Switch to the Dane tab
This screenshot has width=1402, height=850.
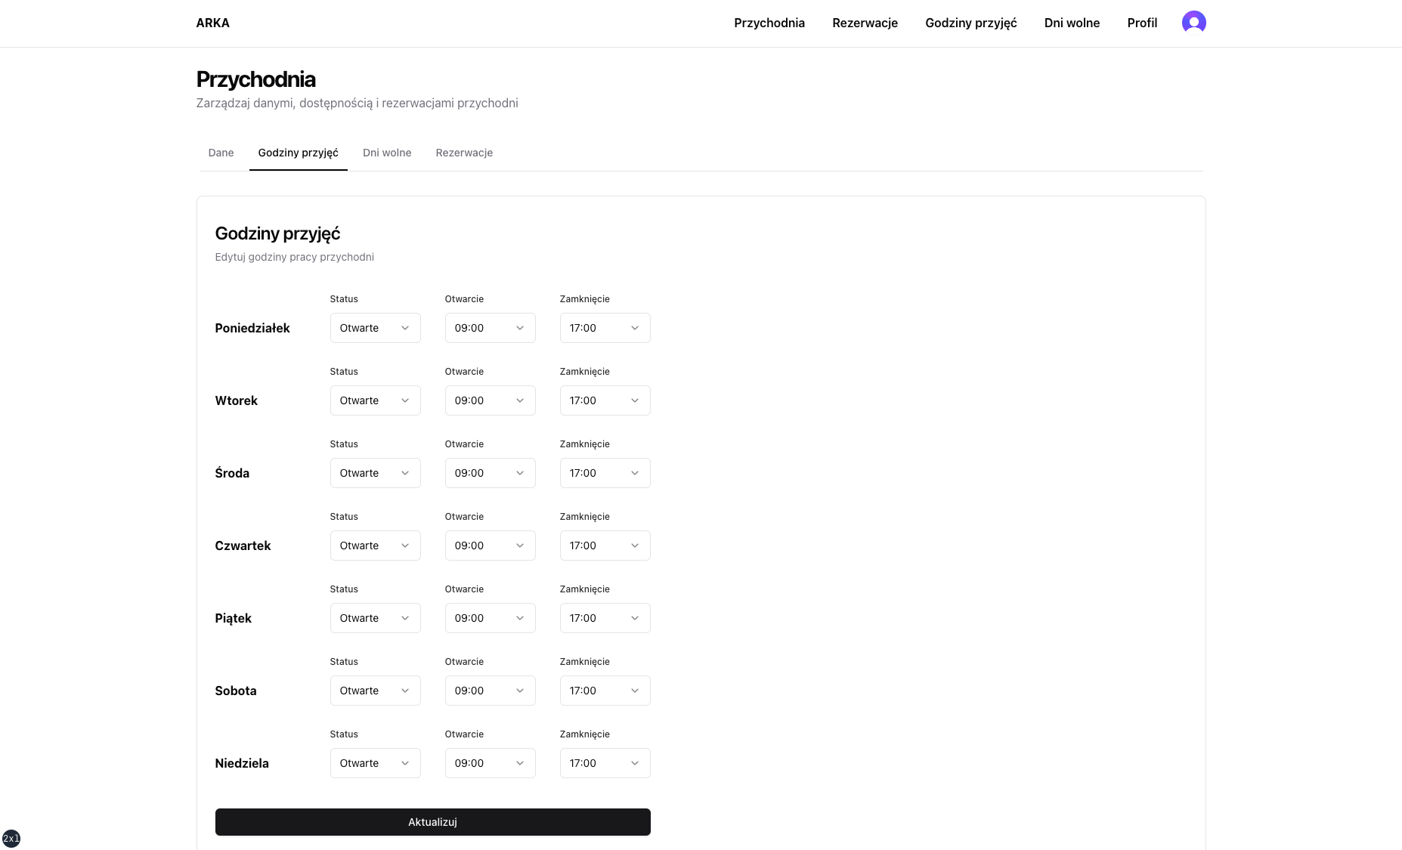point(221,153)
